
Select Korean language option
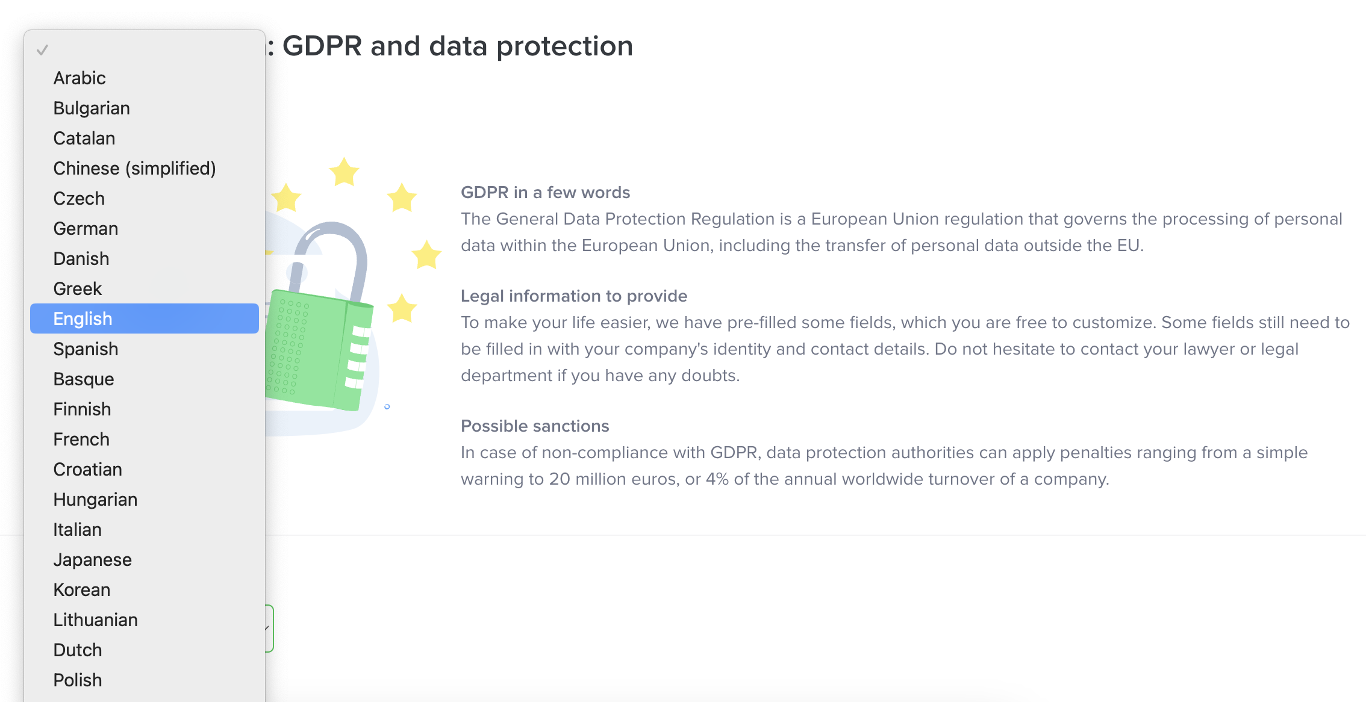point(82,590)
